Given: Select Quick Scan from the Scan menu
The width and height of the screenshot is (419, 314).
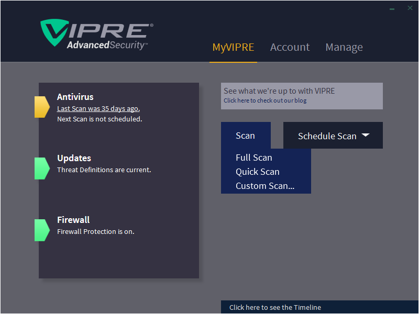Looking at the screenshot, I should (258, 172).
